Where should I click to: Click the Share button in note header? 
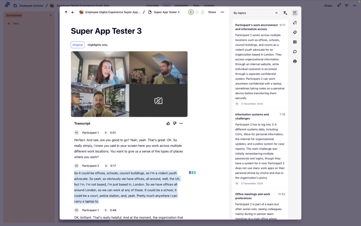212,12
